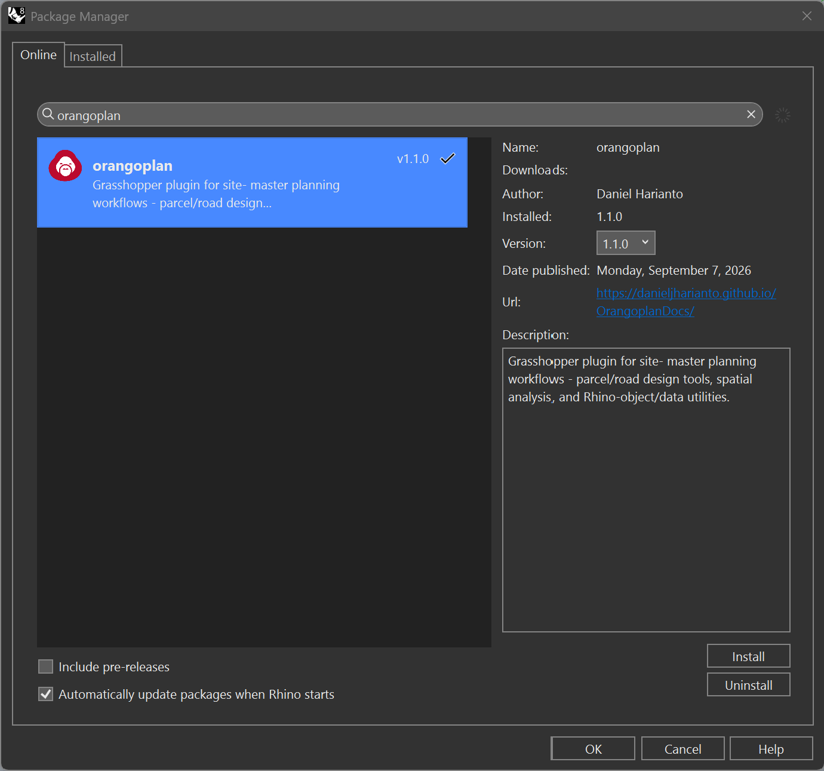824x771 pixels.
Task: Select the orangoplan package row title
Action: pyautogui.click(x=133, y=166)
